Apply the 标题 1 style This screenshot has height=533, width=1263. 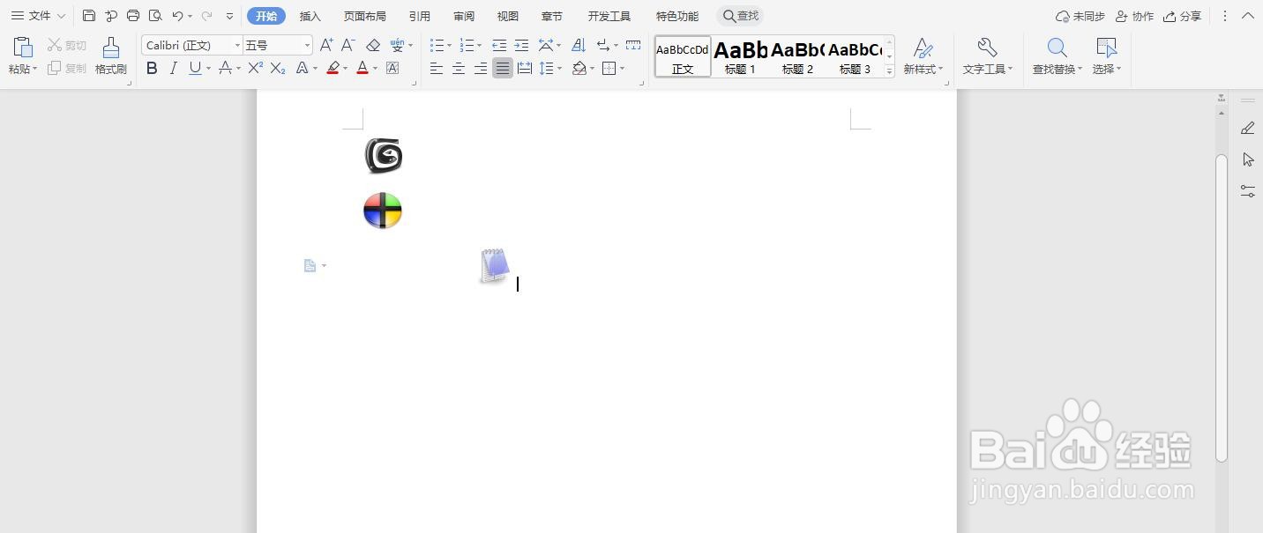pos(740,56)
